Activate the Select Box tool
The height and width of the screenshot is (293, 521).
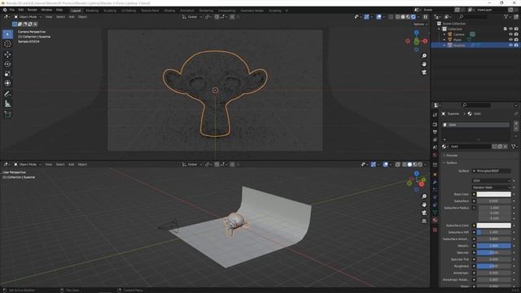pyautogui.click(x=7, y=34)
